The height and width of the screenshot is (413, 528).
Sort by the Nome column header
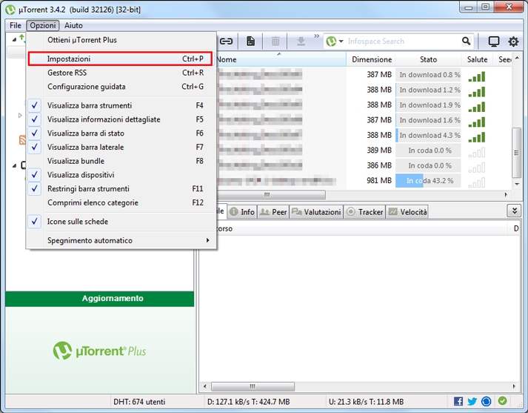coord(281,59)
